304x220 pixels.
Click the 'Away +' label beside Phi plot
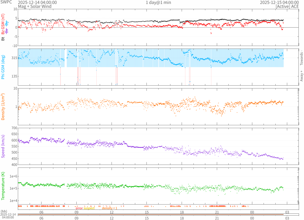click(x=301, y=76)
